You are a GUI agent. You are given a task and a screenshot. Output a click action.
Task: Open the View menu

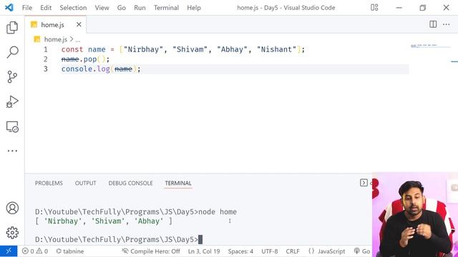tap(102, 8)
